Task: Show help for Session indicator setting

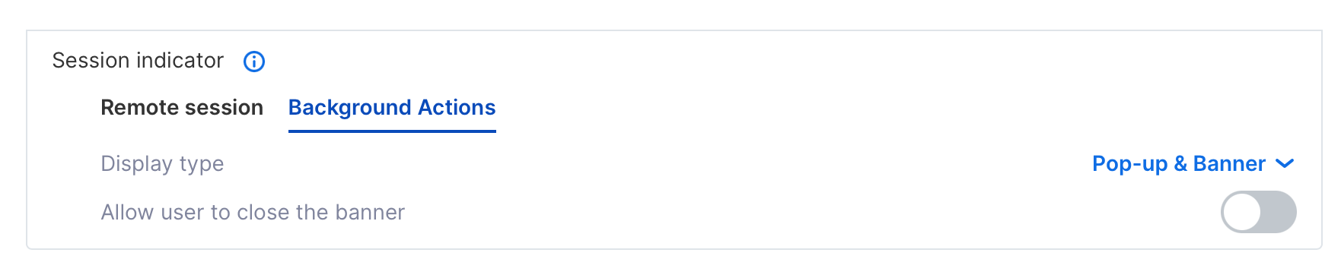Action: [x=254, y=62]
